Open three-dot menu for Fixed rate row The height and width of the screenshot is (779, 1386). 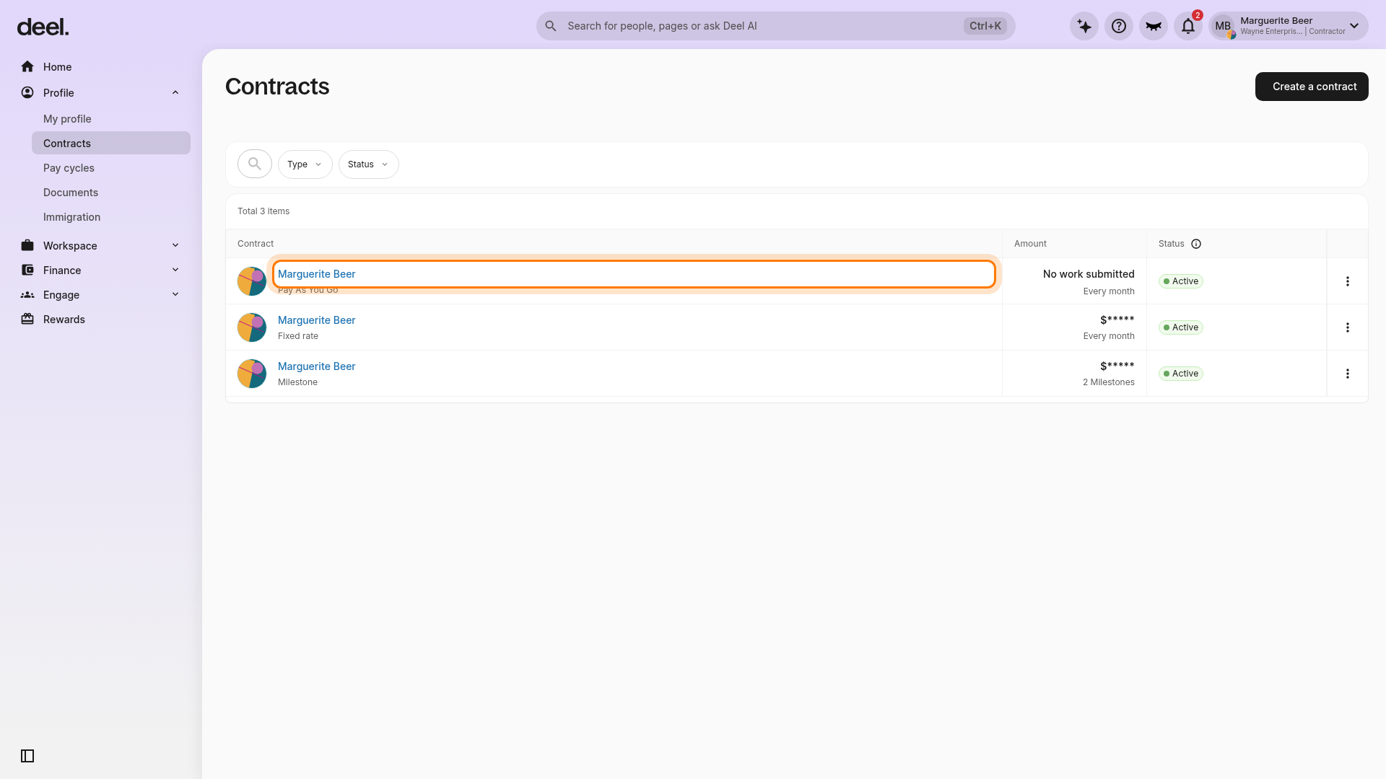pyautogui.click(x=1347, y=327)
